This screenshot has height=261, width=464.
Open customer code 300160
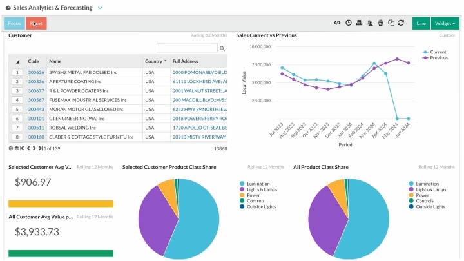(x=36, y=137)
